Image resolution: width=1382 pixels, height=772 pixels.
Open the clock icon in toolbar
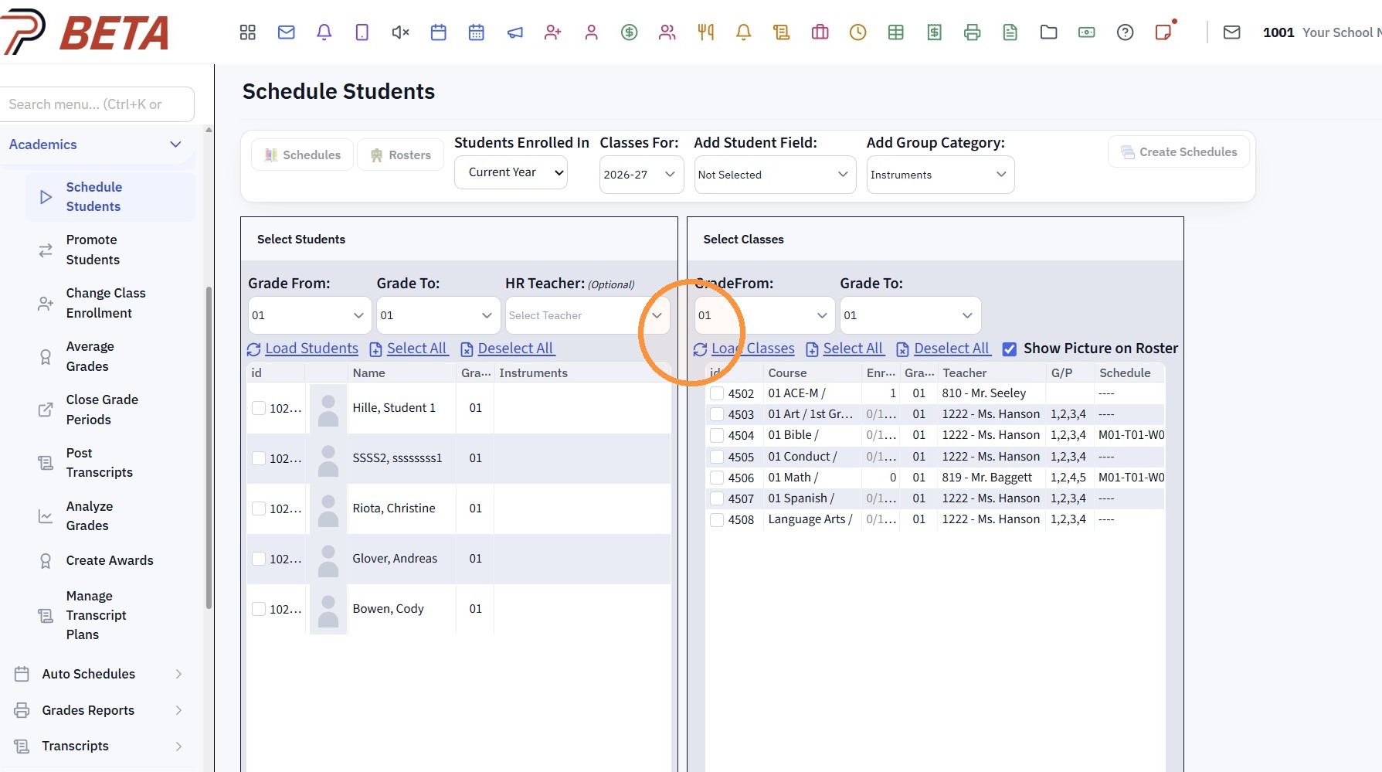pyautogui.click(x=857, y=32)
